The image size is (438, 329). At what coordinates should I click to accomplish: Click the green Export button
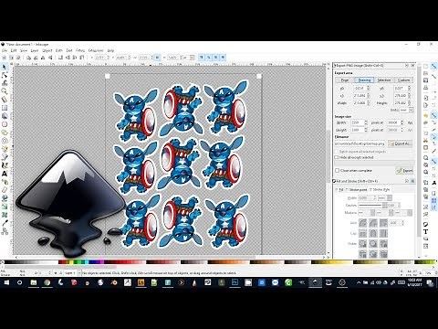404,171
